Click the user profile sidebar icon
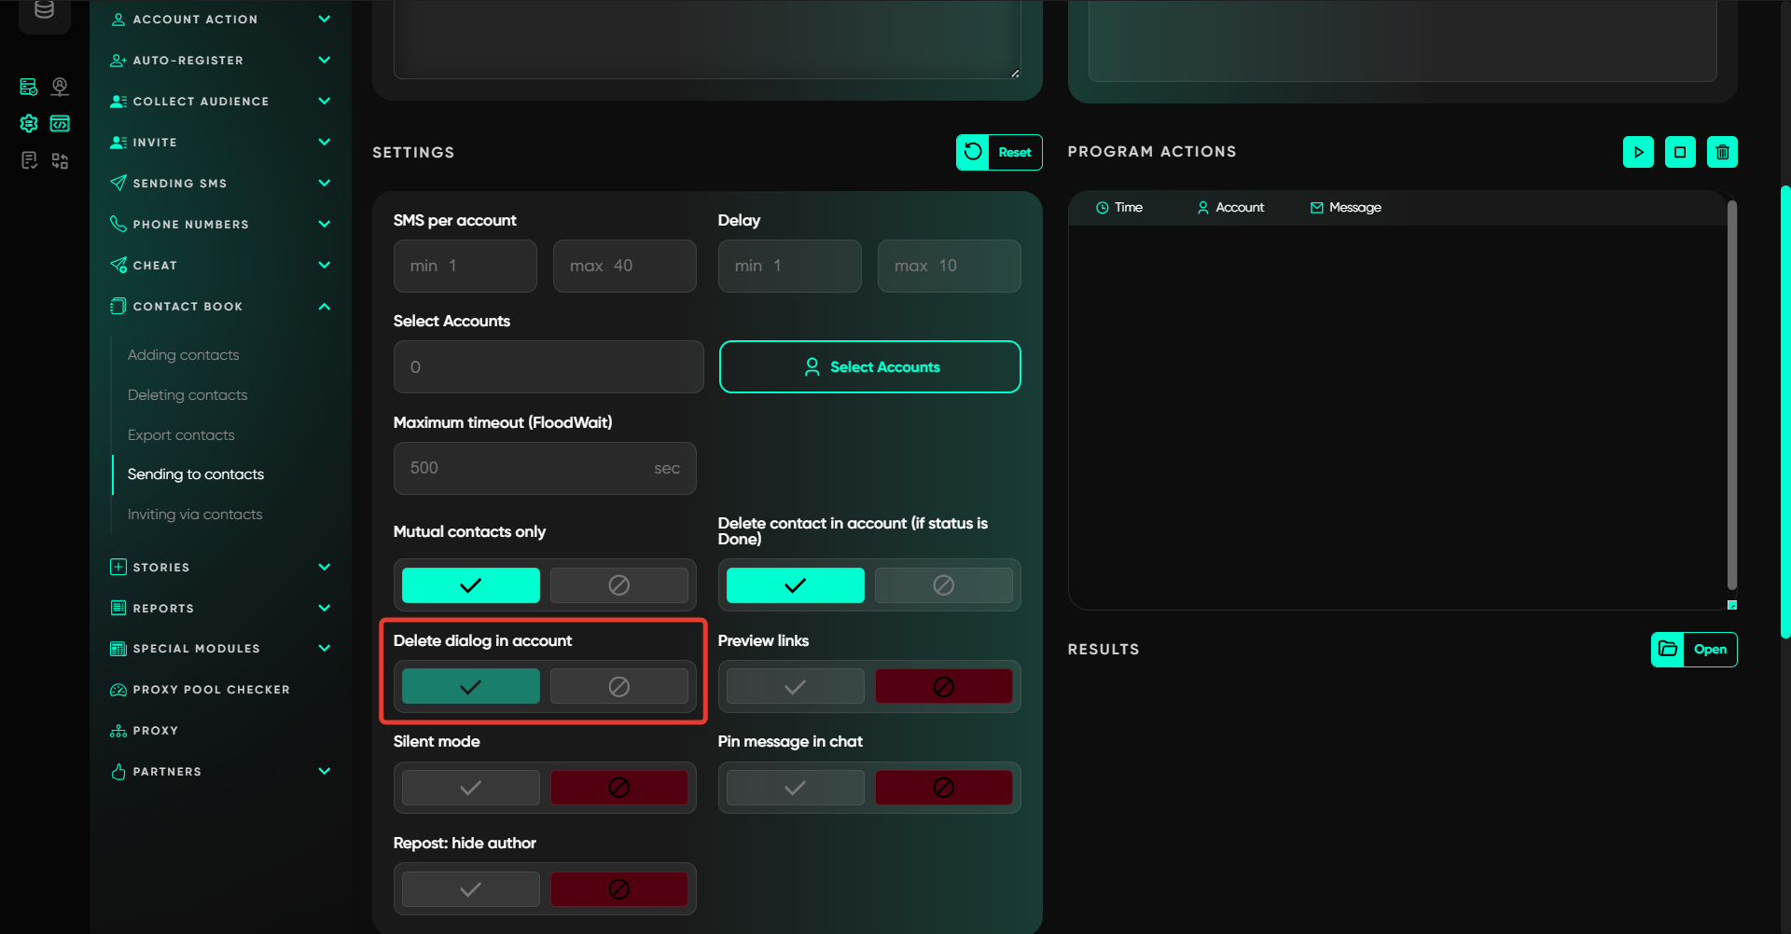This screenshot has height=934, width=1791. pyautogui.click(x=60, y=87)
